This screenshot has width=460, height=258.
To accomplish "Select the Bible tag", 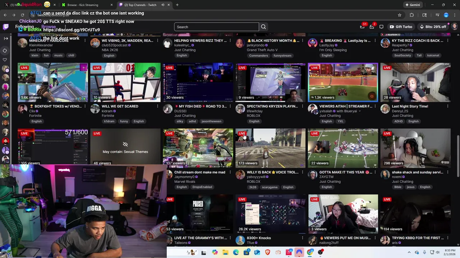I will coord(398,187).
